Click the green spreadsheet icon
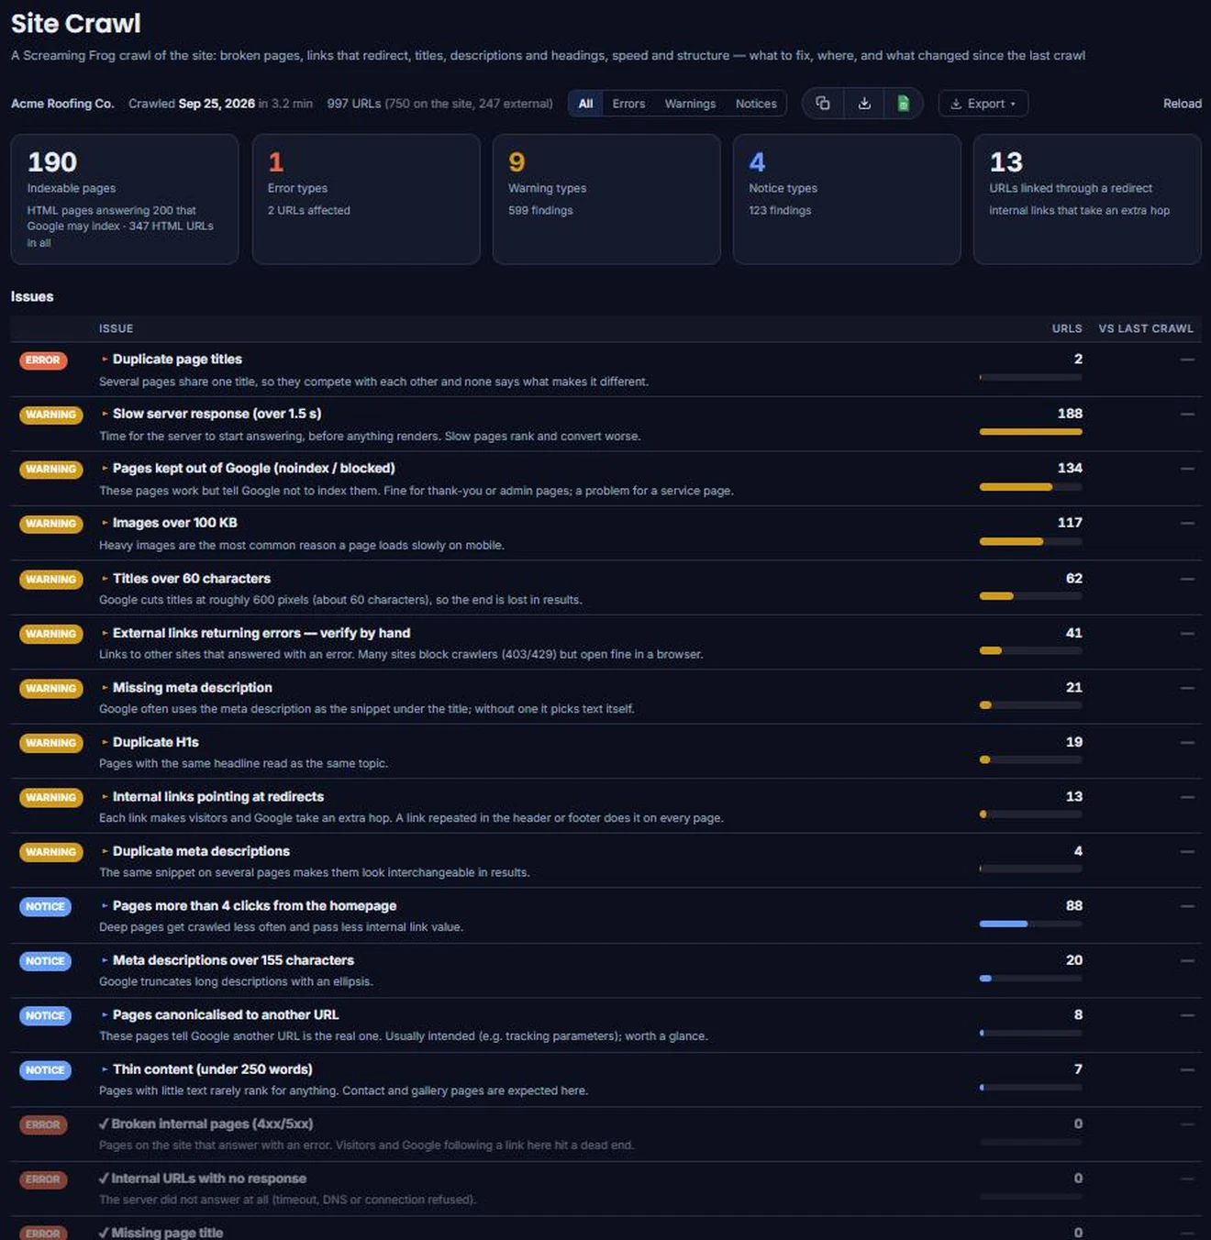The height and width of the screenshot is (1240, 1211). click(903, 104)
